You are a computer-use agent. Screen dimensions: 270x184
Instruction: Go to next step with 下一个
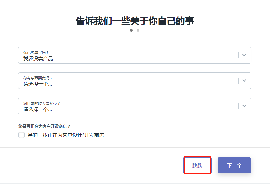[234, 165]
